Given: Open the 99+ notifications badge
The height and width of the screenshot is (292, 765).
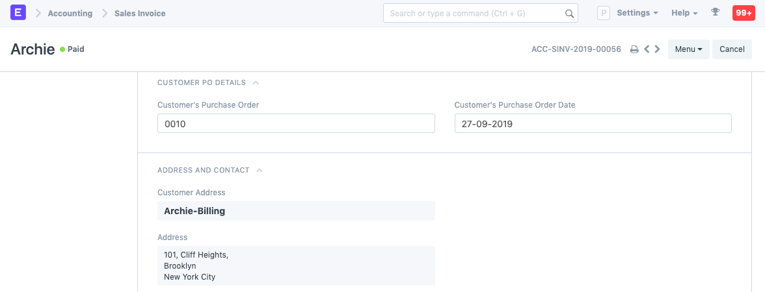Looking at the screenshot, I should point(743,13).
